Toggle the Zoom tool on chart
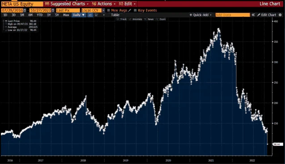285x164 pixels. (161, 19)
